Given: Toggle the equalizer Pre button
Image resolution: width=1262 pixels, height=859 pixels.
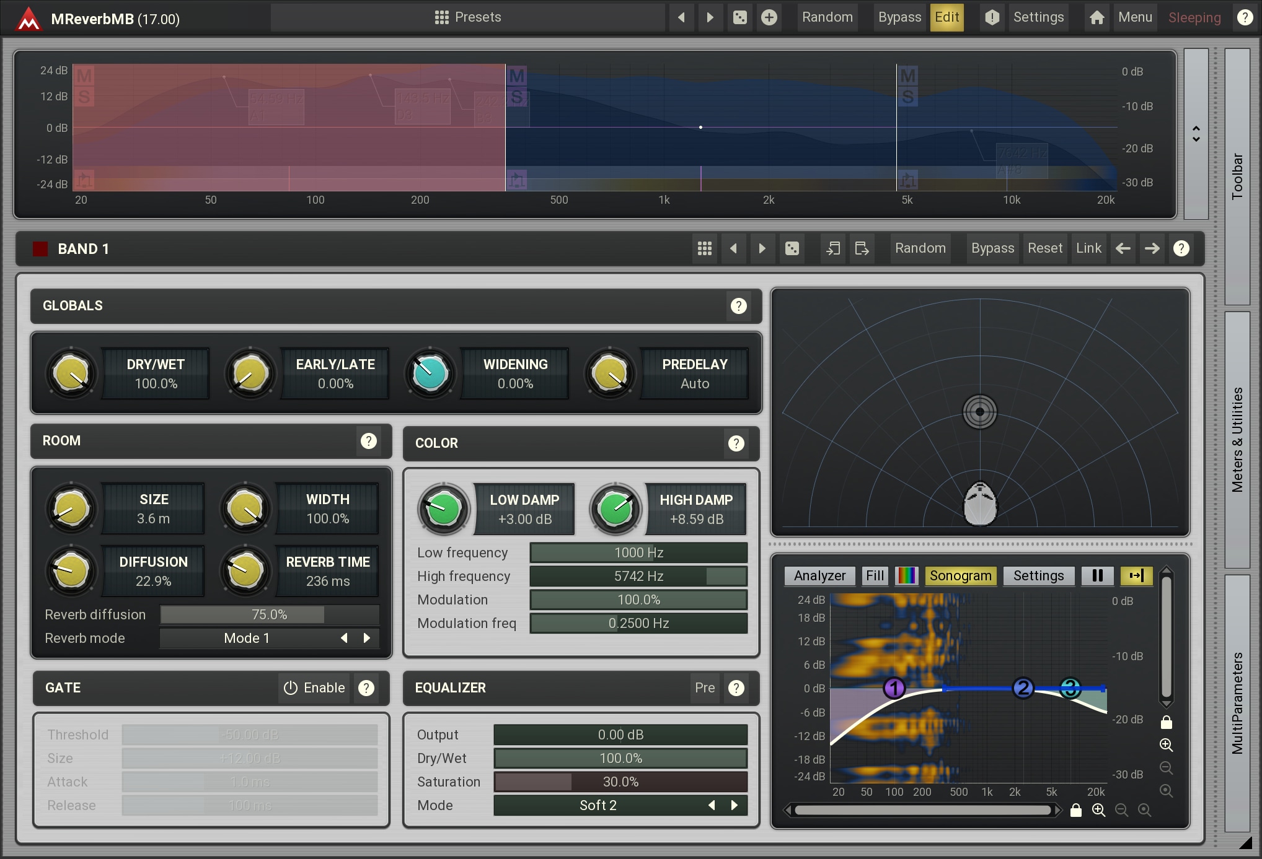Looking at the screenshot, I should tap(705, 687).
